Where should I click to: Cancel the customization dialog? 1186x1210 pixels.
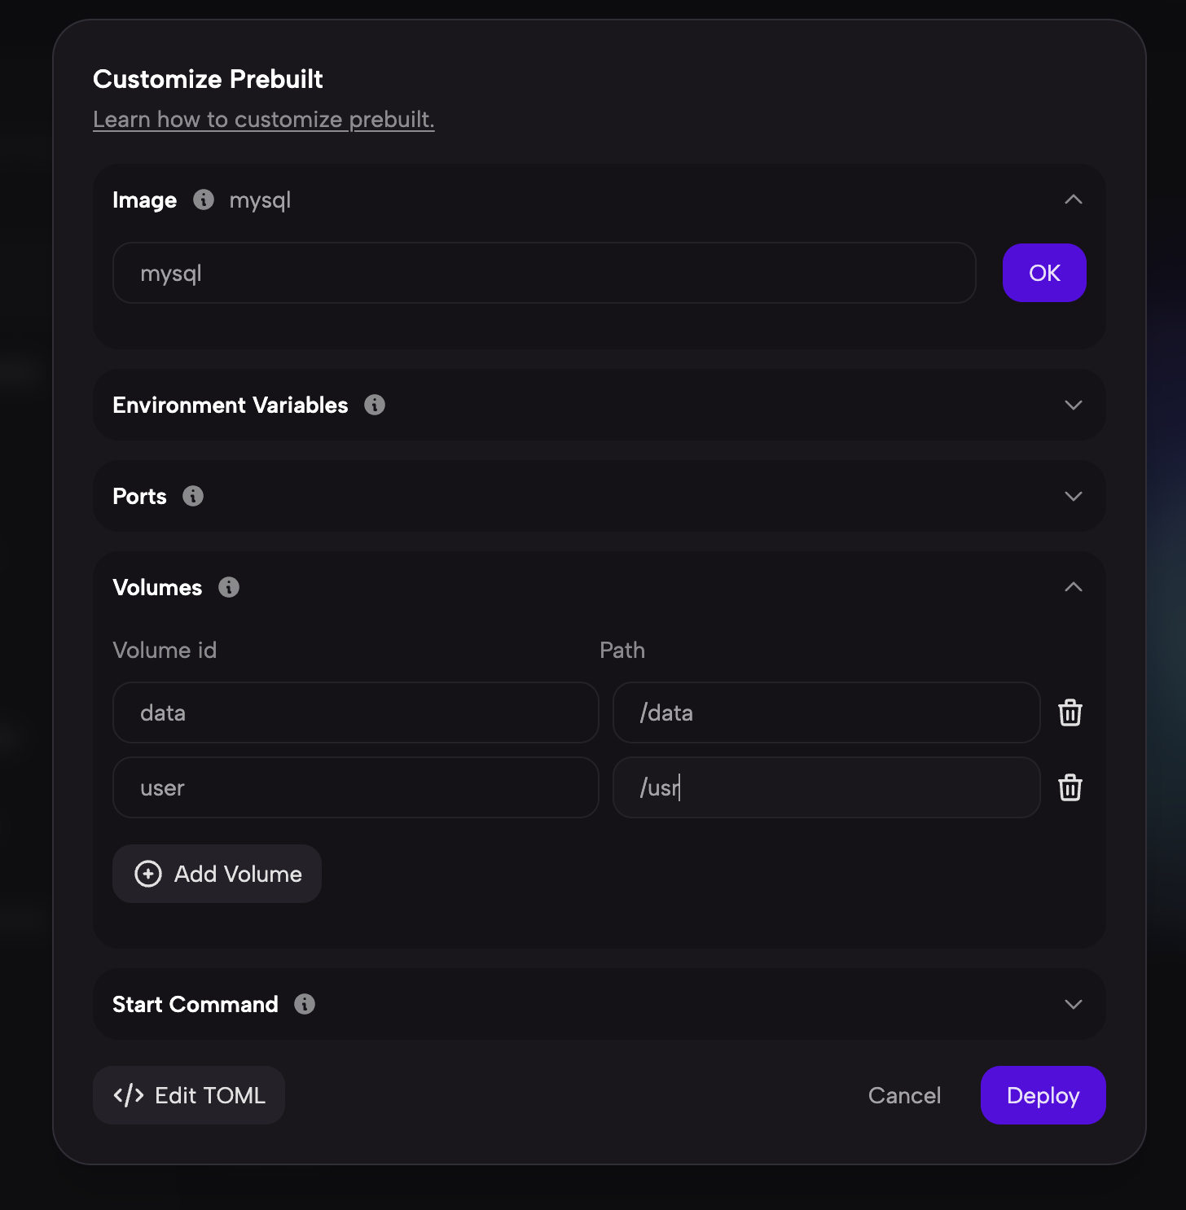(904, 1095)
